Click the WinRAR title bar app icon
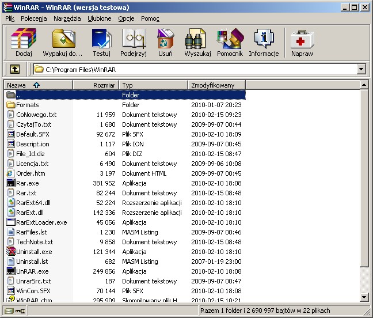 (7, 7)
